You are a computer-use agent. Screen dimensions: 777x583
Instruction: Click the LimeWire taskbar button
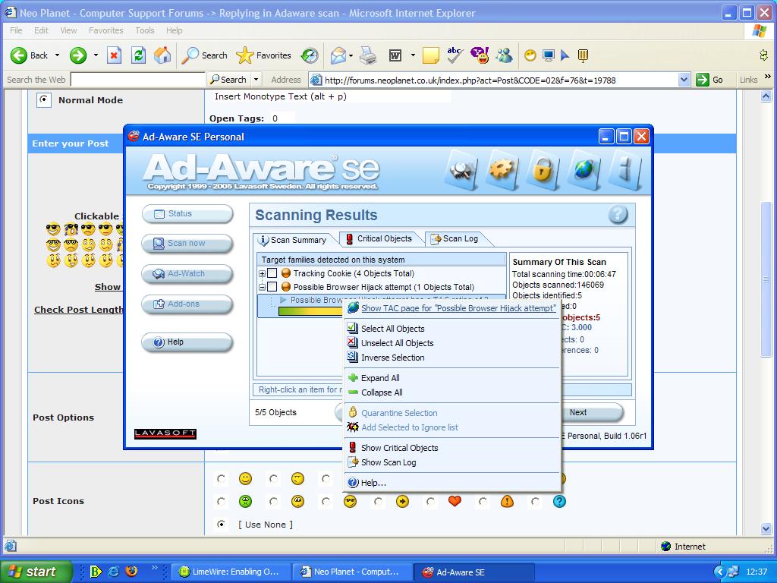coord(230,572)
